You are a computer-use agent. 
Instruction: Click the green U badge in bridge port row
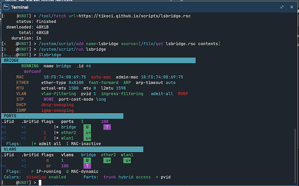pos(87,127)
